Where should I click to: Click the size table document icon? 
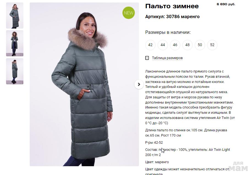[x=147, y=58]
